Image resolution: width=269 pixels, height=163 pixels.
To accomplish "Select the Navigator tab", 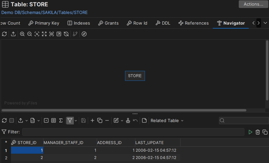I will point(231,23).
